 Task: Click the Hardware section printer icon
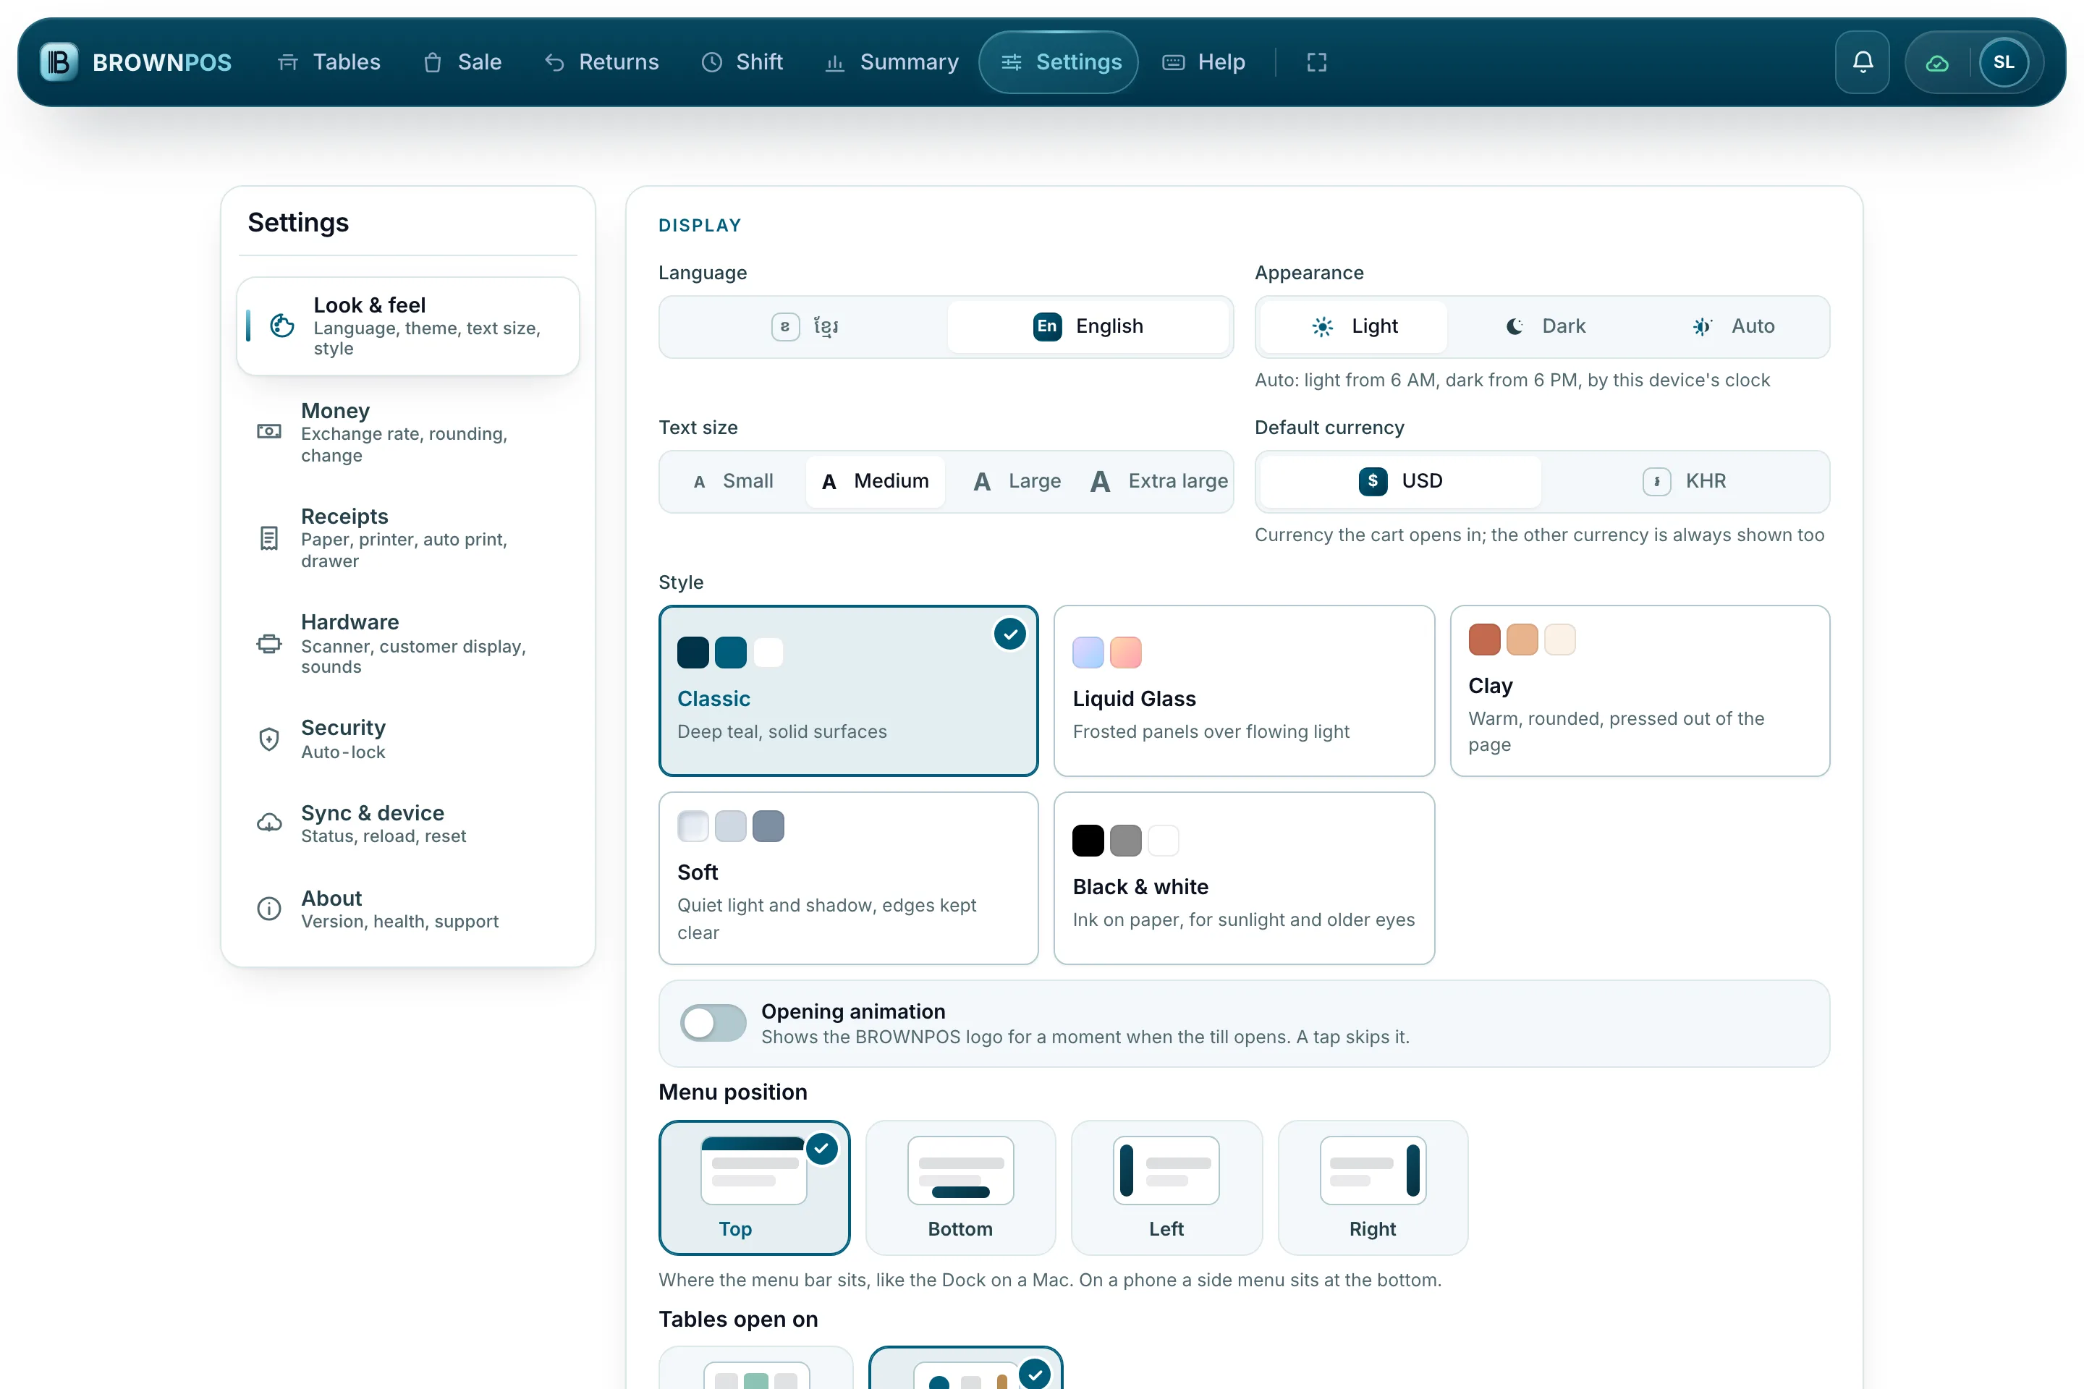(x=268, y=643)
